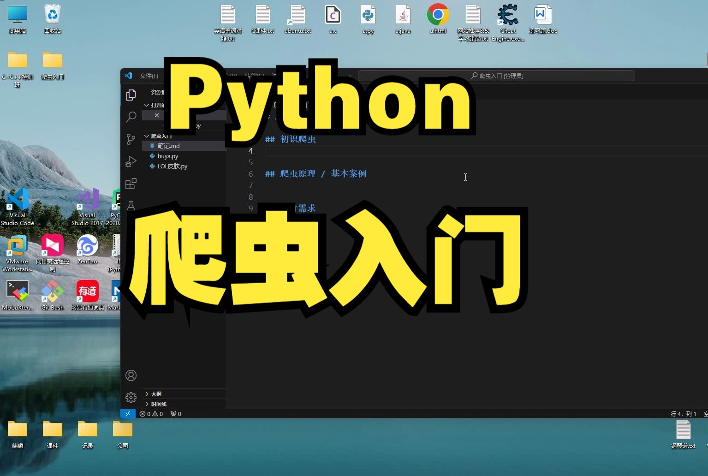Click the ports indicator showing 0
The height and width of the screenshot is (476, 708).
pyautogui.click(x=176, y=414)
